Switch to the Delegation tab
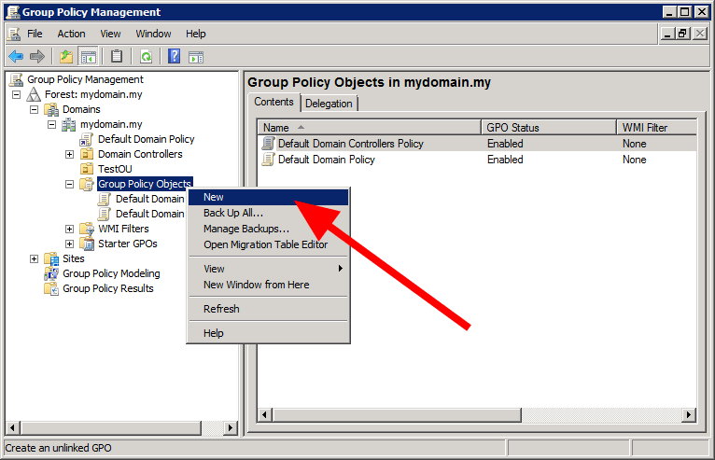Viewport: 715px width, 460px height. click(329, 104)
